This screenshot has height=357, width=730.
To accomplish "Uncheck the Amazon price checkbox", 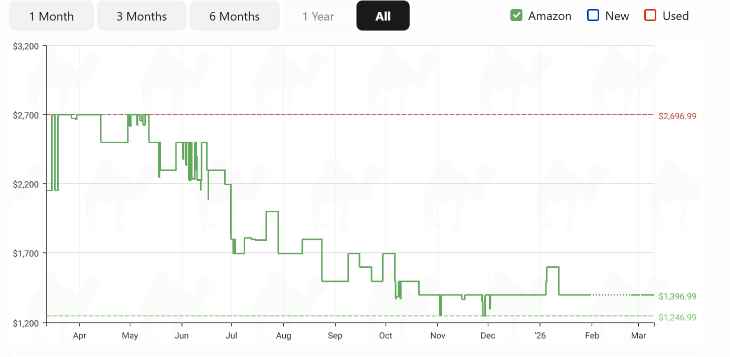I will click(x=516, y=16).
